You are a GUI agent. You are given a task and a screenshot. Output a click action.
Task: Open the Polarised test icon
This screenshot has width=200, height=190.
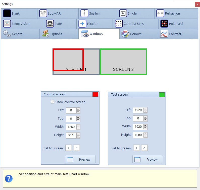[x=164, y=24]
